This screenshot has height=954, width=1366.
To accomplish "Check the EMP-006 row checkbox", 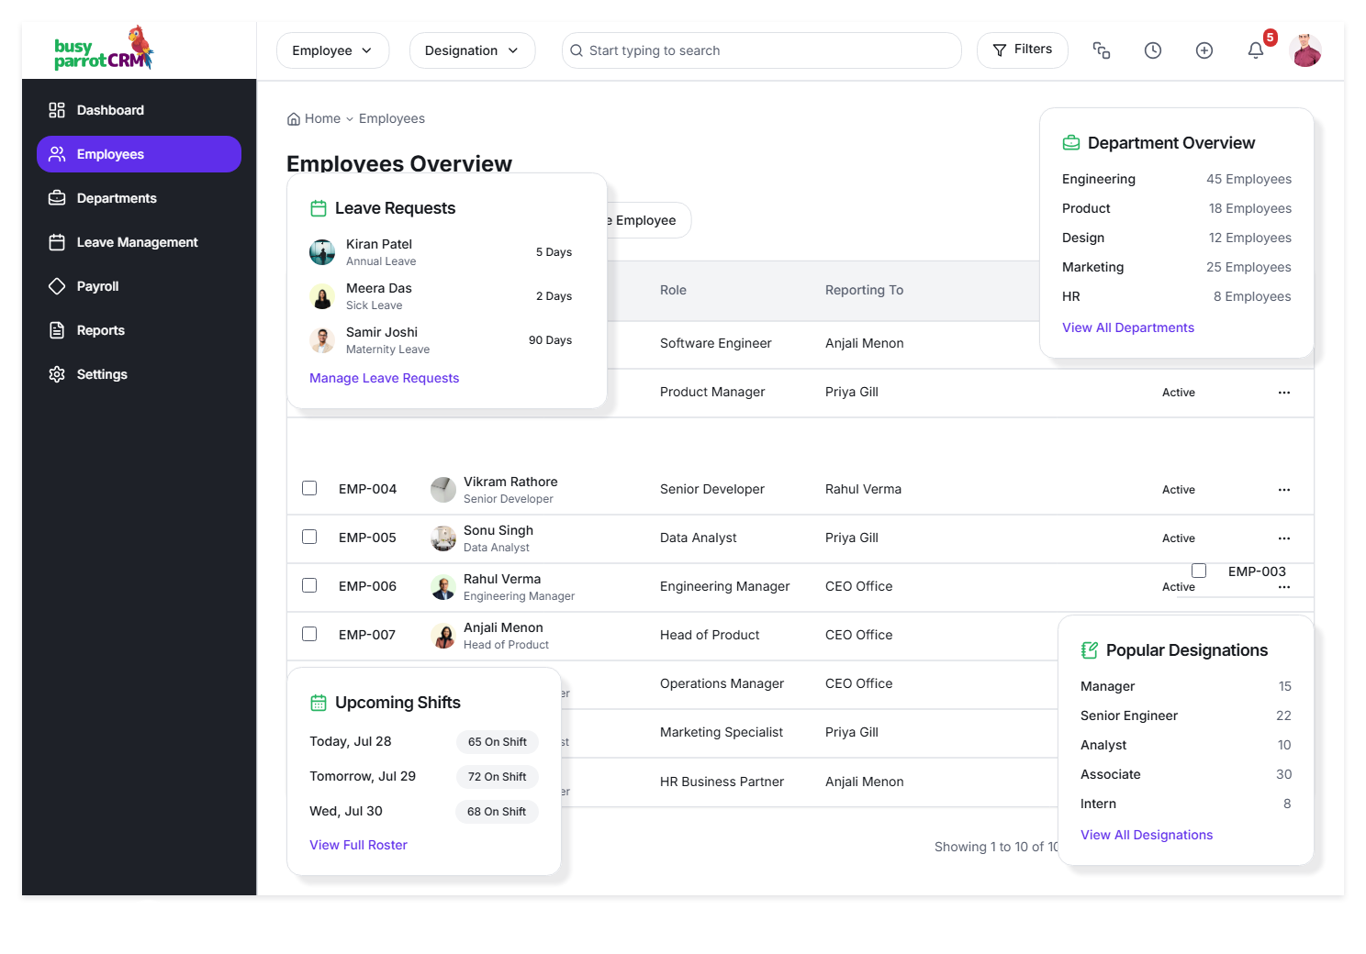I will [x=309, y=585].
